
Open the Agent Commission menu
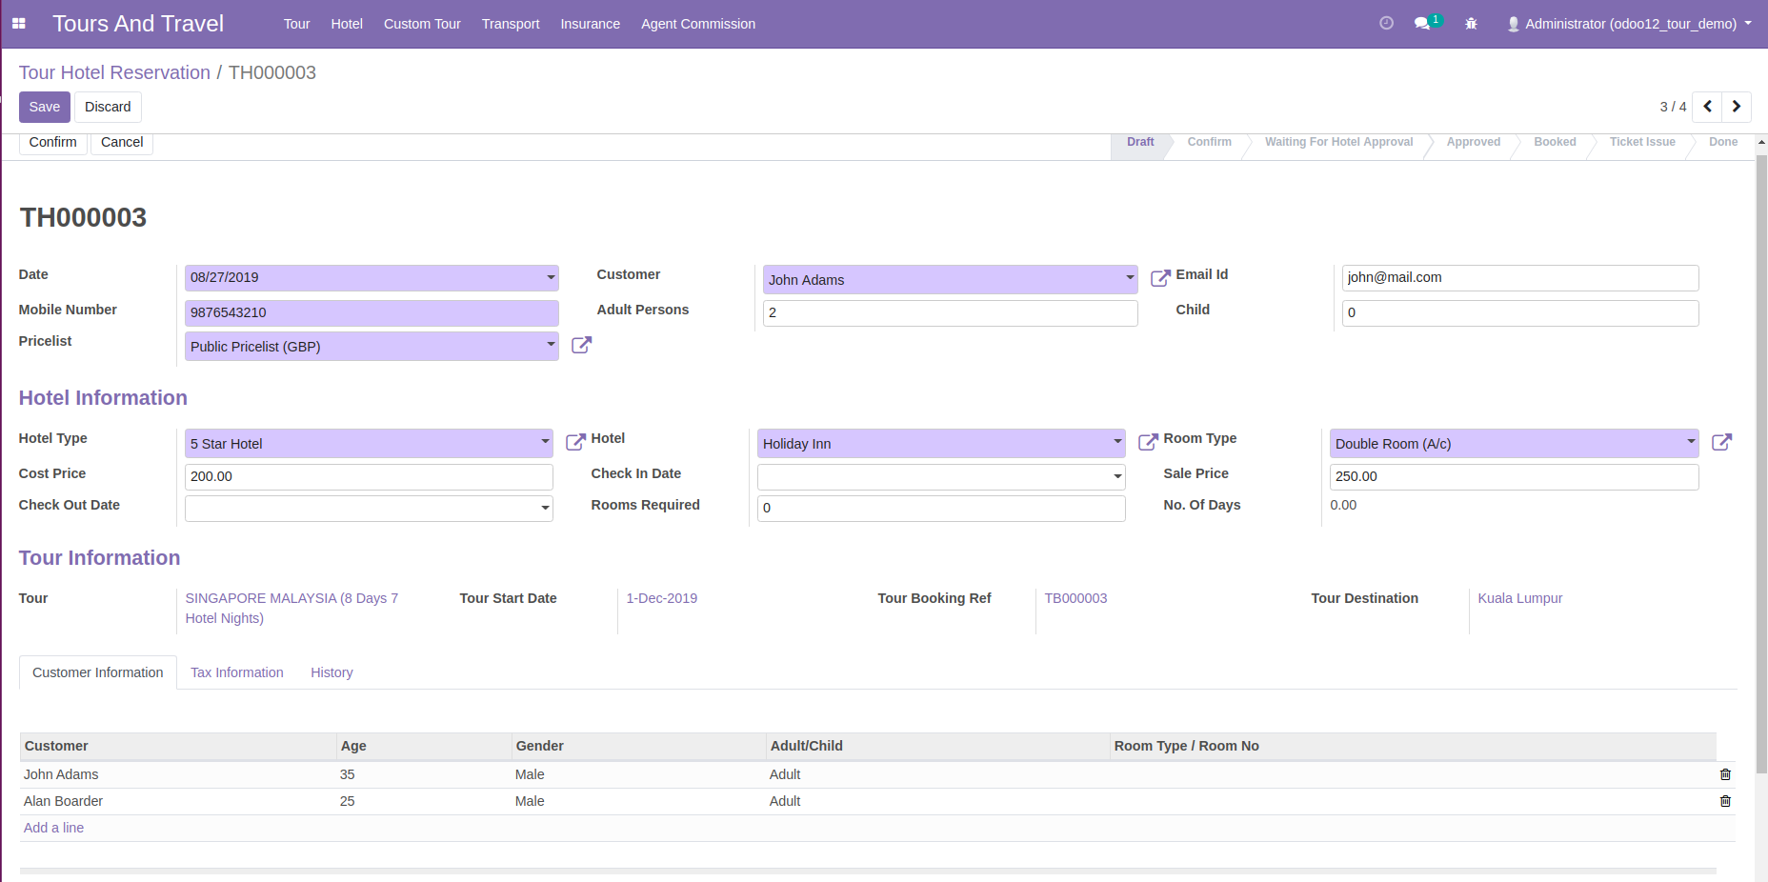698,24
